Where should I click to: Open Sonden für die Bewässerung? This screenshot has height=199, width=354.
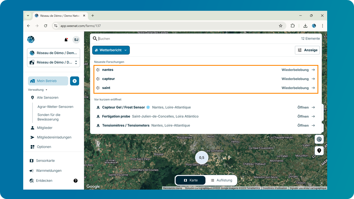(x=49, y=117)
